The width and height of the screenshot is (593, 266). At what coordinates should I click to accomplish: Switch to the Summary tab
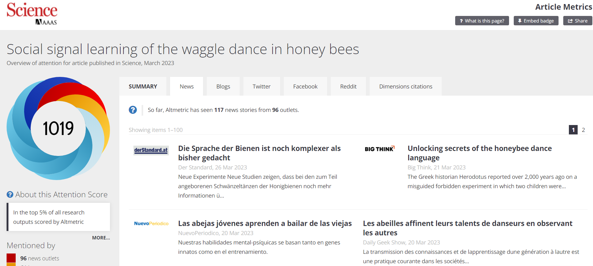click(143, 87)
